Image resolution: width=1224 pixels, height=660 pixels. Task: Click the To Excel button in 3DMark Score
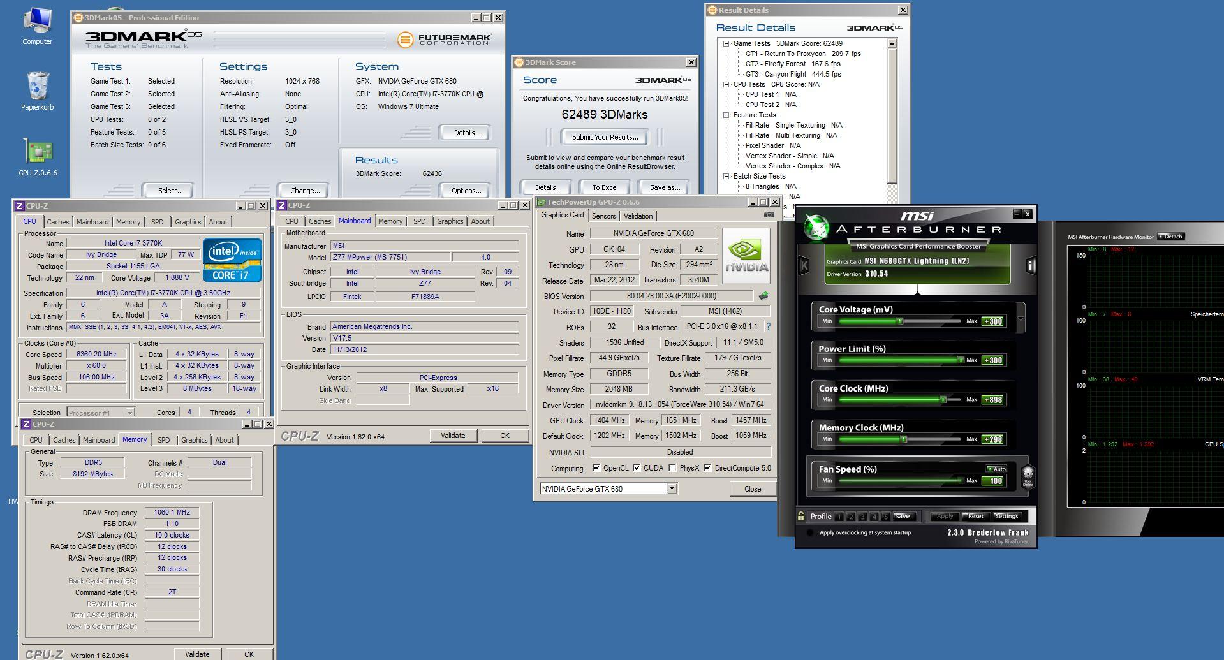605,187
